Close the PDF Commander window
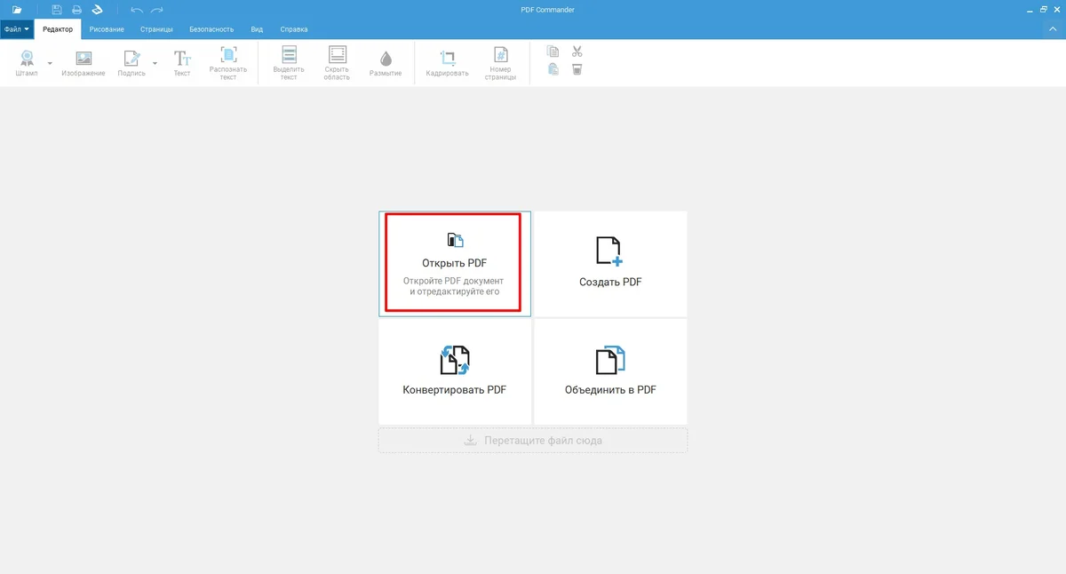This screenshot has height=574, width=1066. (x=1056, y=9)
